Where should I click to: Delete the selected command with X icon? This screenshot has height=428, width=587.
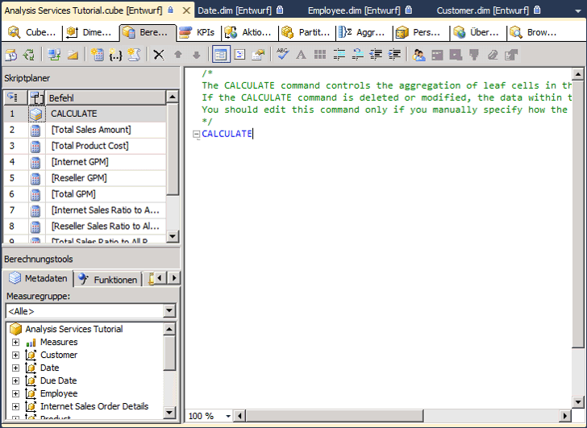point(159,55)
